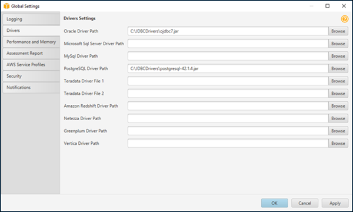
Task: Focus the PostgreSQL Driver Path text field
Action: tap(228, 68)
